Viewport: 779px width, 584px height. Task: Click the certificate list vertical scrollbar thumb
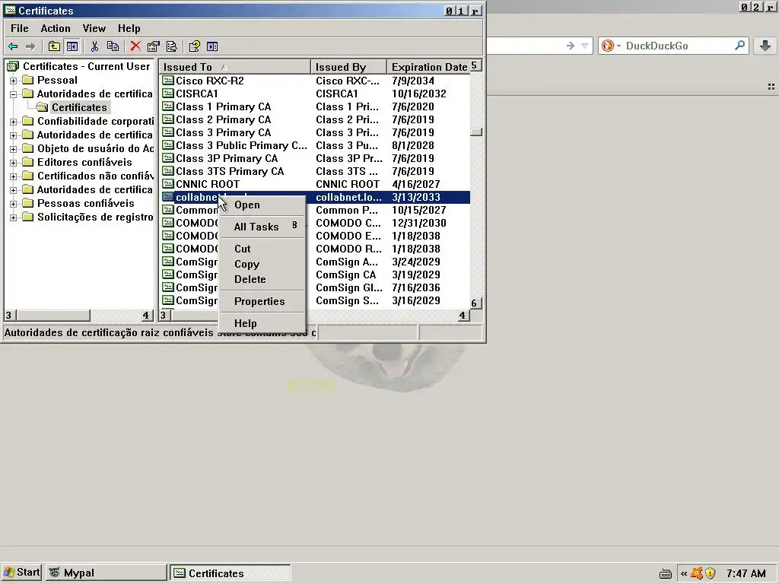476,132
